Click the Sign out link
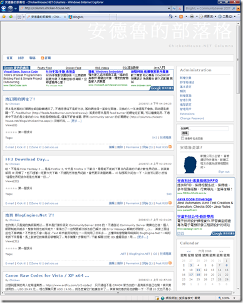This screenshot has width=243, height=303. [x=224, y=172]
